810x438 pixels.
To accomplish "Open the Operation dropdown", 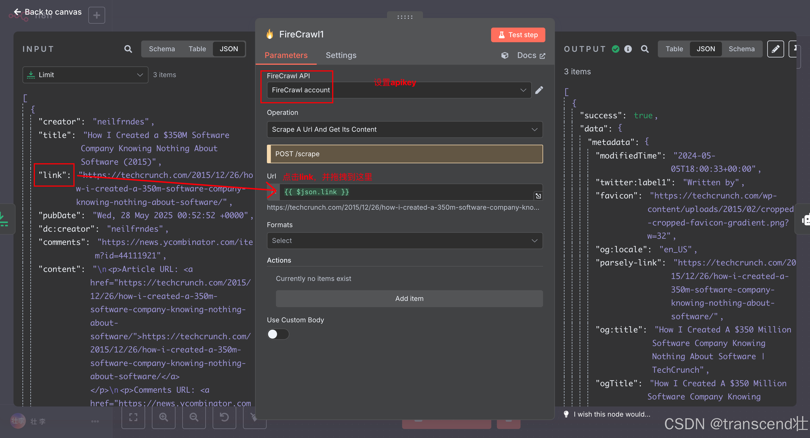I will [405, 129].
